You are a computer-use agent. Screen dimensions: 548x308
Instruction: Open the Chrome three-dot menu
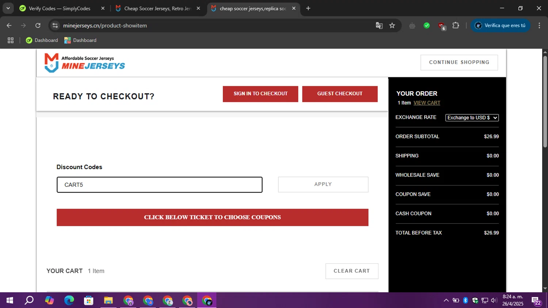[x=539, y=26]
